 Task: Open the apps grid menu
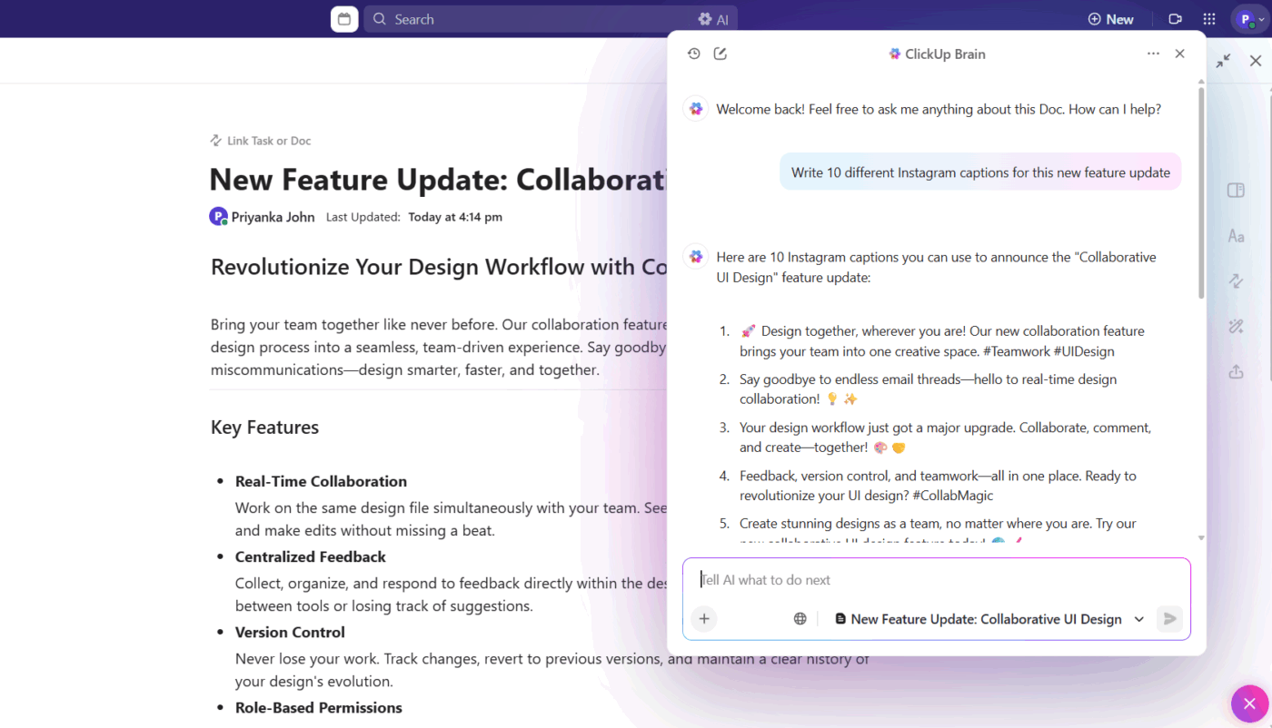tap(1208, 19)
